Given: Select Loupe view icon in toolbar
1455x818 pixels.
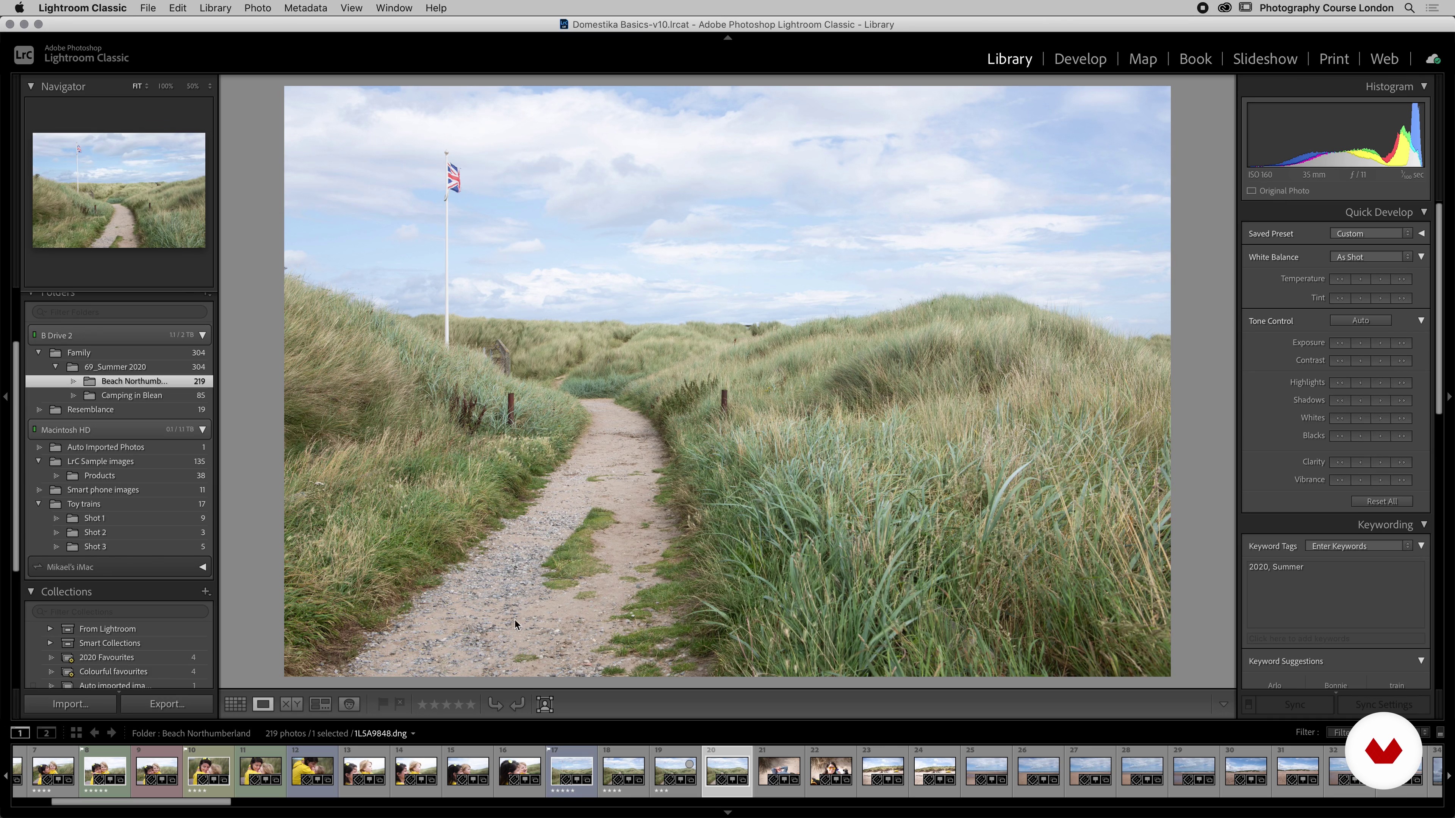Looking at the screenshot, I should click(263, 704).
